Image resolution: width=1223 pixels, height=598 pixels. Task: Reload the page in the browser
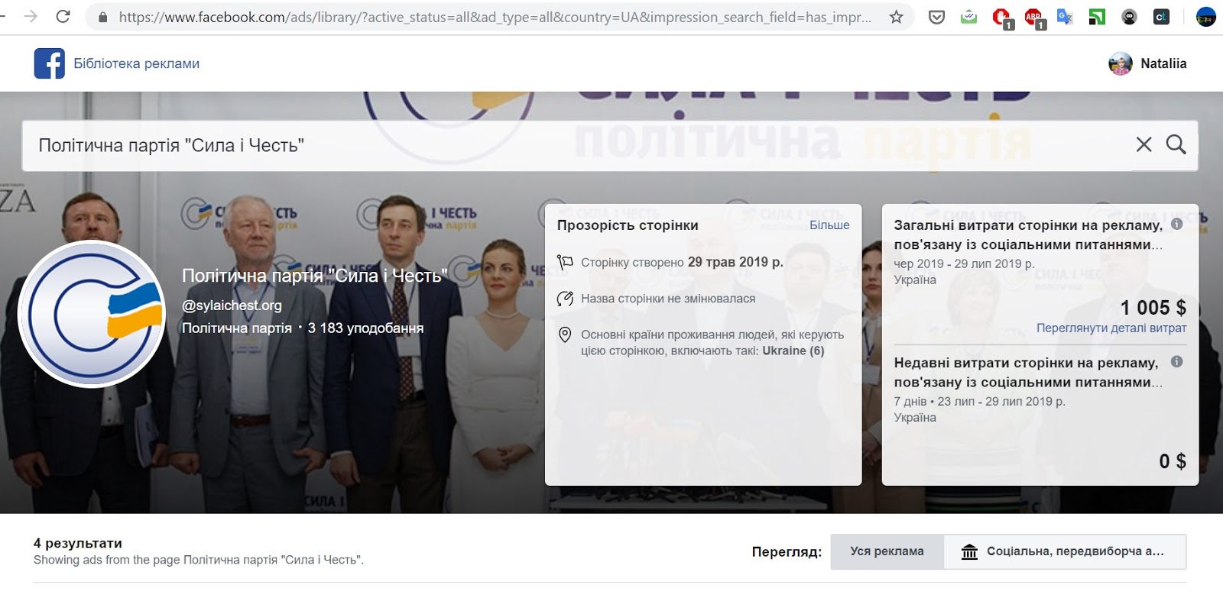(63, 17)
